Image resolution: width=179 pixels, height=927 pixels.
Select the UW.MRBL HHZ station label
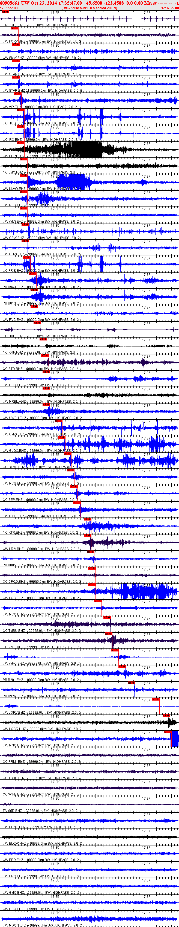[14, 402]
